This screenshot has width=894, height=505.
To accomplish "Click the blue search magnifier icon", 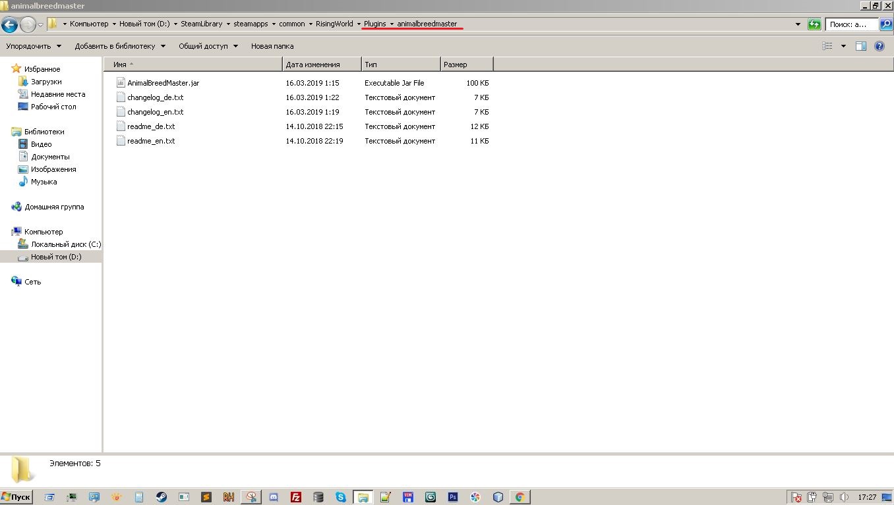I will click(885, 24).
